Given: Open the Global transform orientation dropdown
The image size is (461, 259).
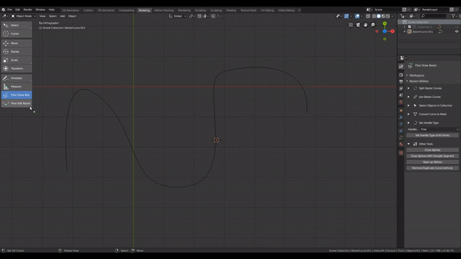Looking at the screenshot, I should click(x=178, y=16).
